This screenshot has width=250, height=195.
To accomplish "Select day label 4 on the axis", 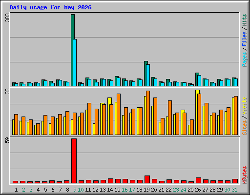I will tap(38, 190).
